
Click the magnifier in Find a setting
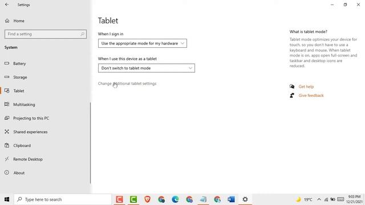pyautogui.click(x=82, y=34)
